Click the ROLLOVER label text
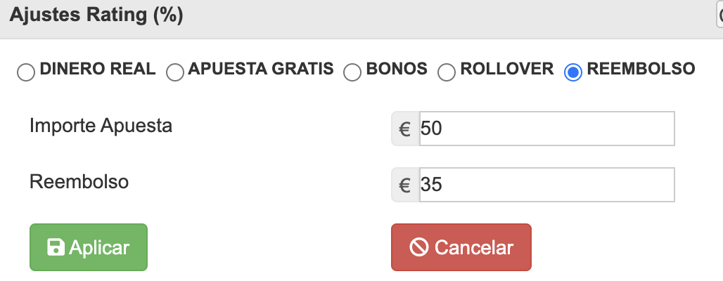This screenshot has width=723, height=281. (507, 69)
